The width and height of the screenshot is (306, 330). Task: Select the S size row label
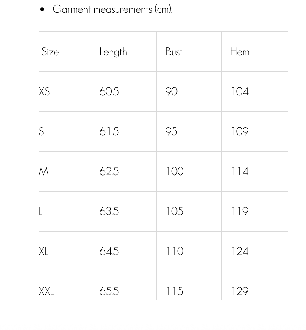41,132
